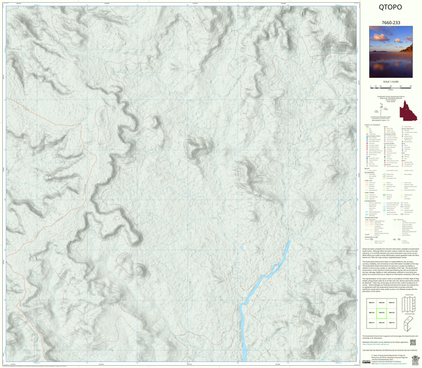
Task: Click the small round pond on map
Action: pyautogui.click(x=242, y=247)
